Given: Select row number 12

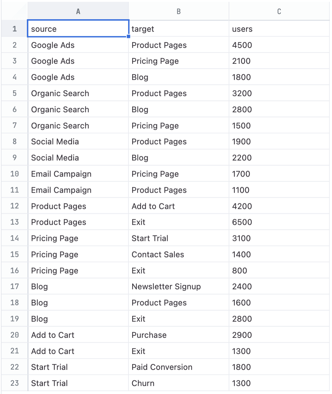Looking at the screenshot, I should (14, 206).
